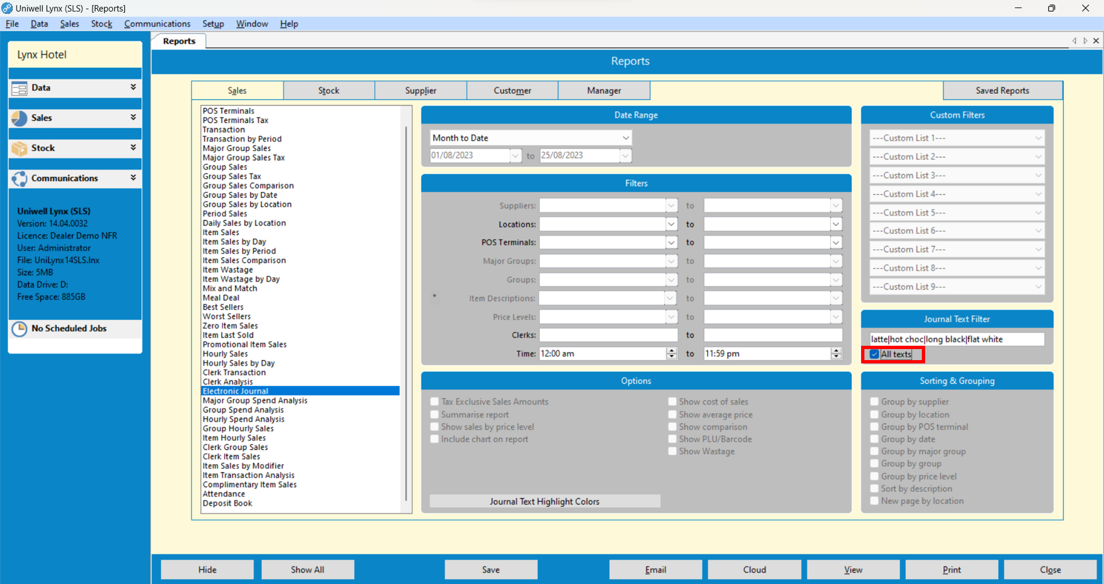Screen dimensions: 1104x584
Task: Check Include chart on report
Action: (435, 439)
